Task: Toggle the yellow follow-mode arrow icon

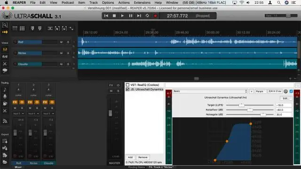Action: click(x=5, y=32)
